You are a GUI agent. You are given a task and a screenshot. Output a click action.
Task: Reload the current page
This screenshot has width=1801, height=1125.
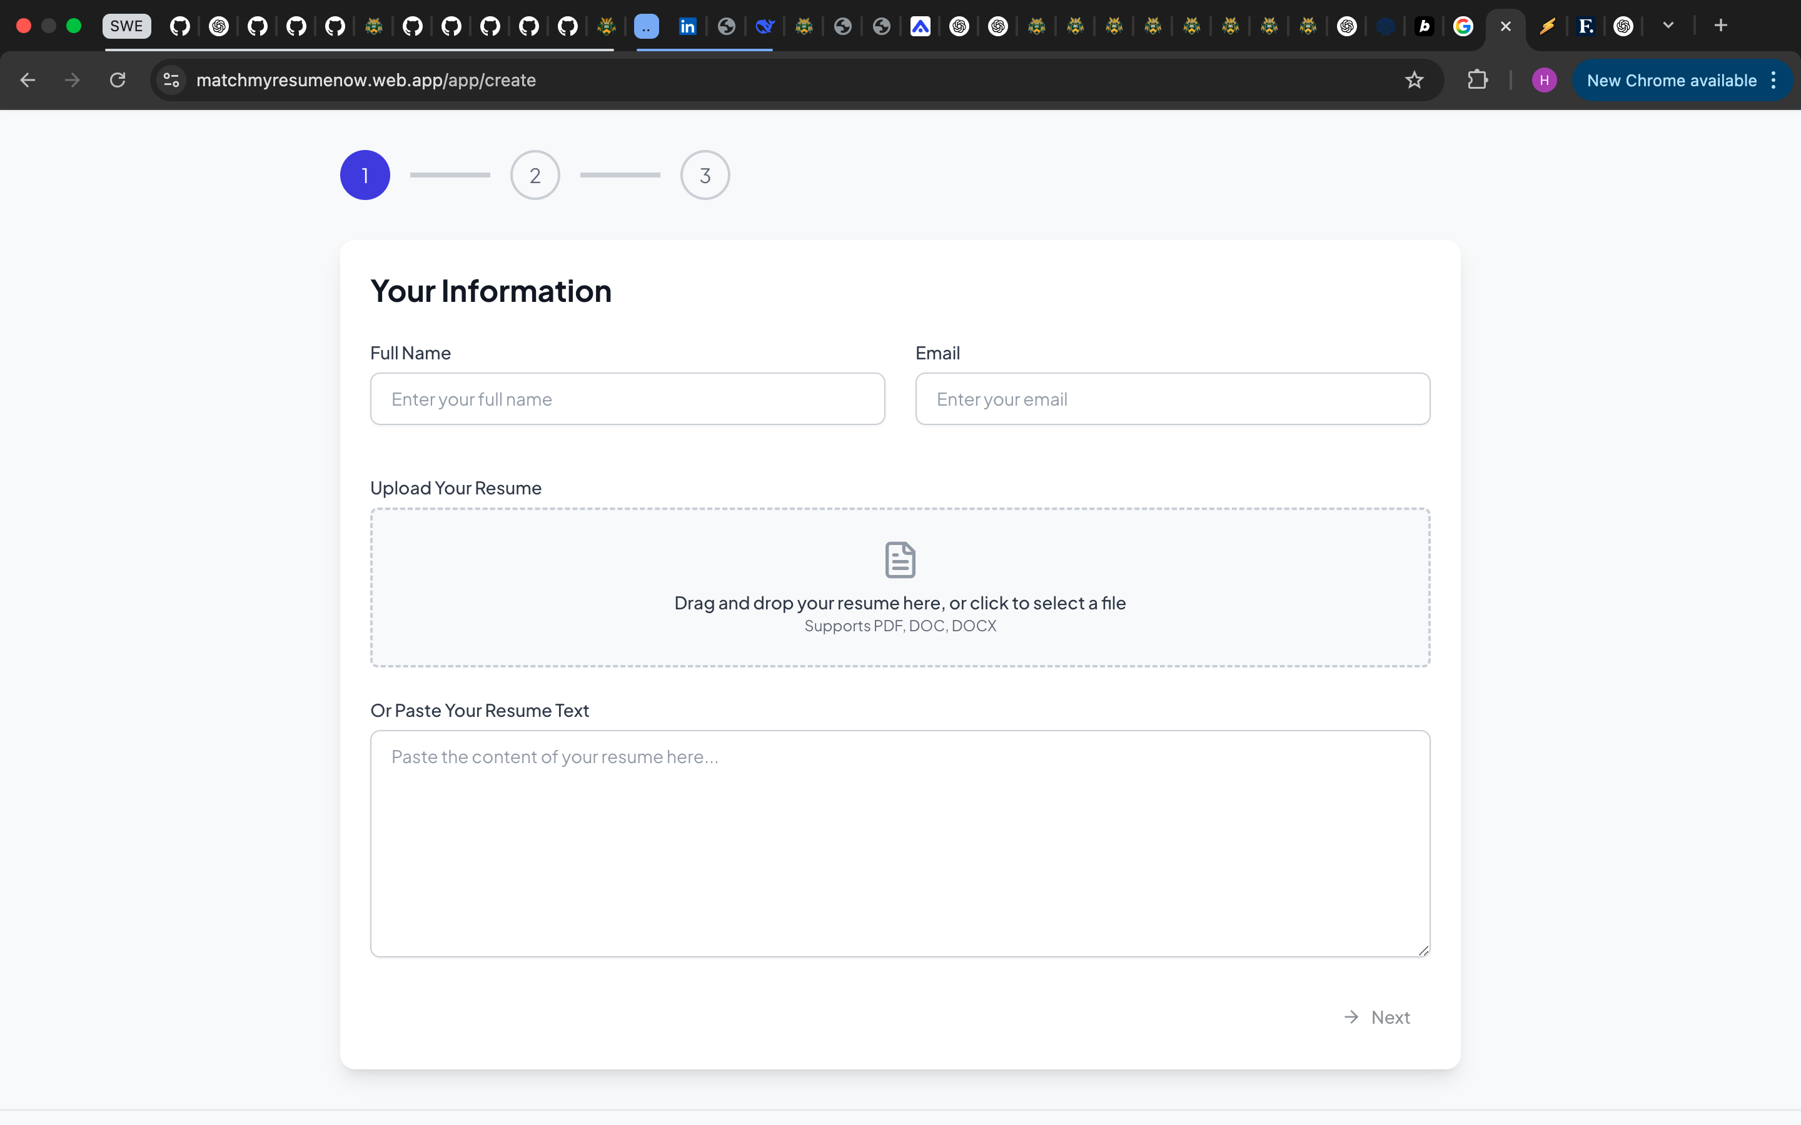click(118, 79)
